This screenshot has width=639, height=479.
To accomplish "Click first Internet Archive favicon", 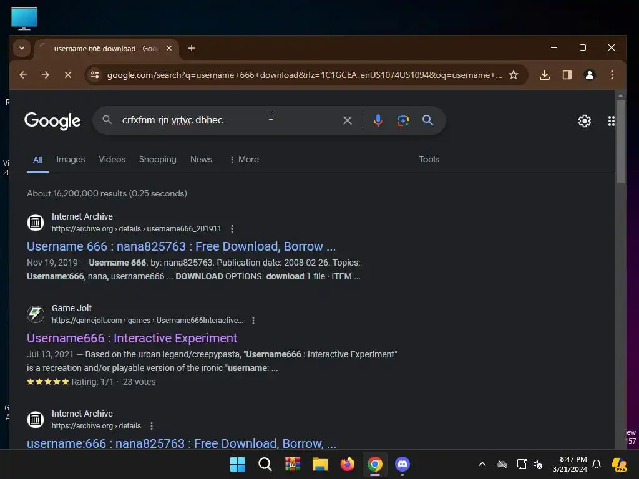I will 36,223.
